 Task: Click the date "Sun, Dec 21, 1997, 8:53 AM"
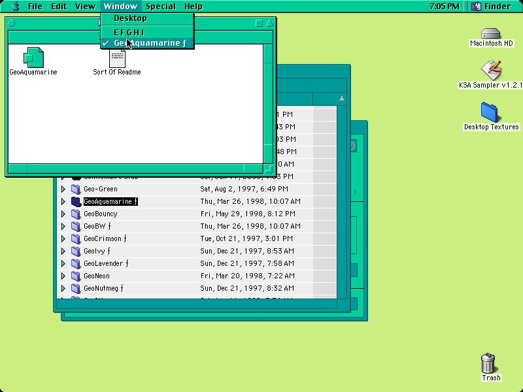pyautogui.click(x=247, y=251)
